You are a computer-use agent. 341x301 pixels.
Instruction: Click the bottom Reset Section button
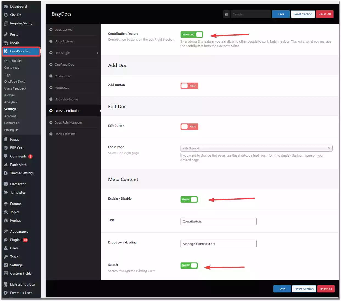(x=304, y=289)
